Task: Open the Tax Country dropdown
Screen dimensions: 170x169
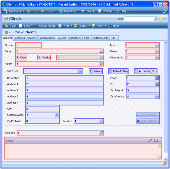Action: click(x=157, y=97)
